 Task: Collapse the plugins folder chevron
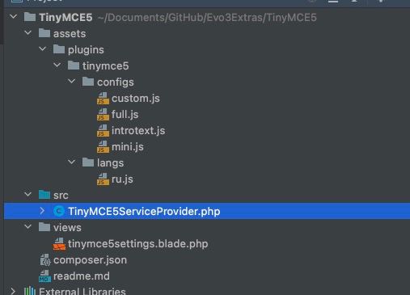(x=42, y=49)
